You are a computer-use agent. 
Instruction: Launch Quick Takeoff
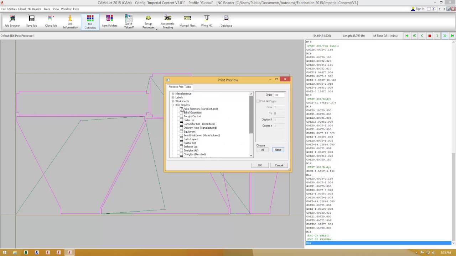click(129, 22)
